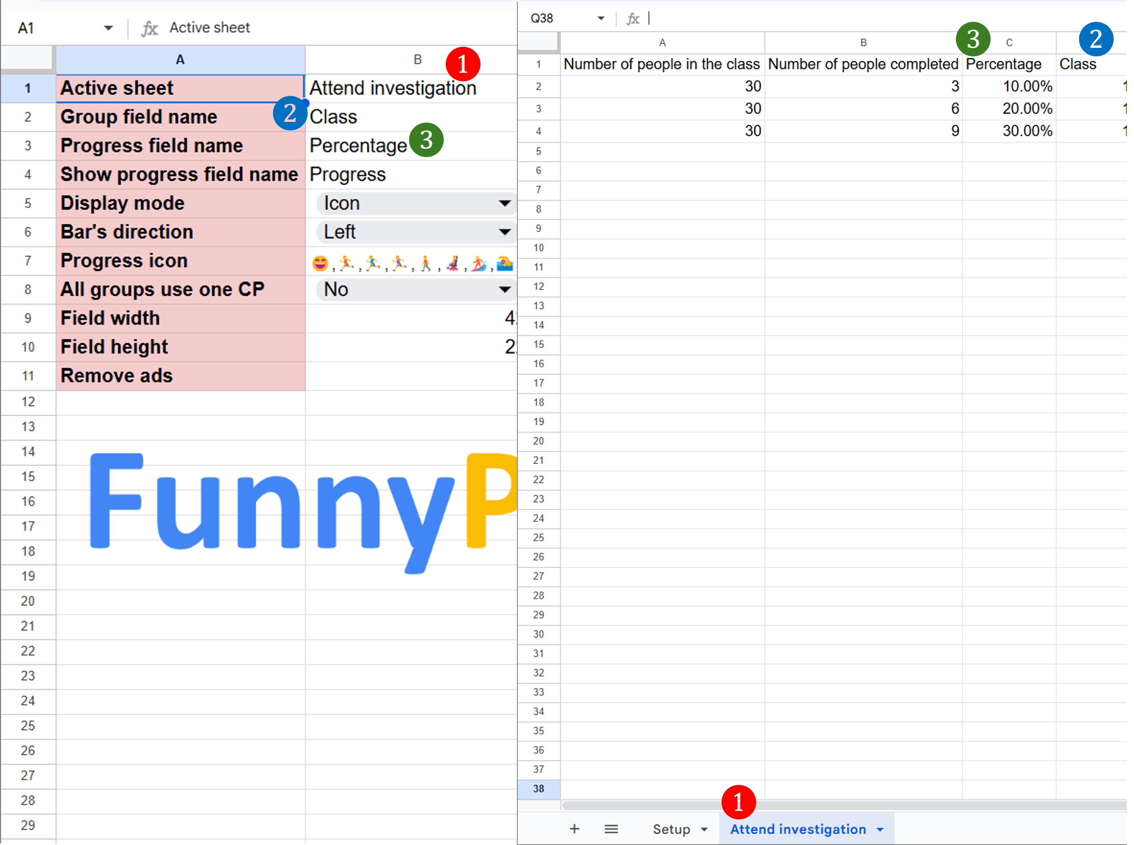Expand the A1 name box dropdown arrow
This screenshot has height=845, width=1134.
(x=108, y=28)
